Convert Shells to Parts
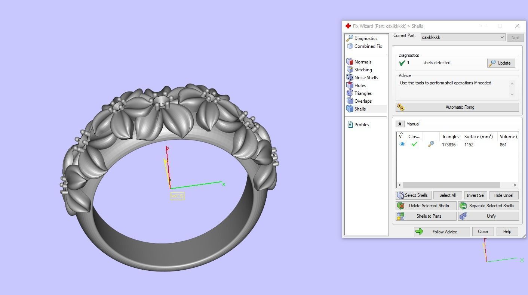Image resolution: width=528 pixels, height=295 pixels. tap(426, 216)
